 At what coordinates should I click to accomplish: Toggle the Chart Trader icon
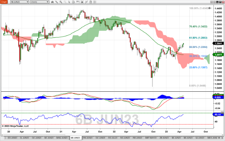point(78,2)
